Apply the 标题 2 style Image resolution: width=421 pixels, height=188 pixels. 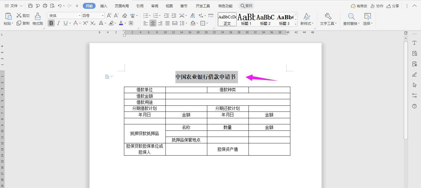(265, 19)
